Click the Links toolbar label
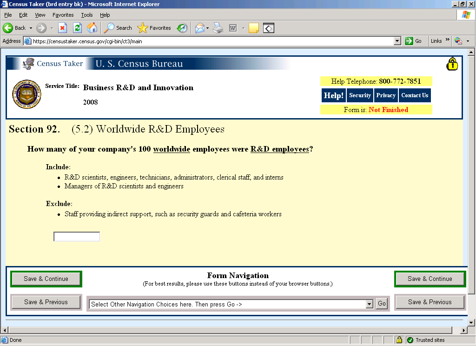476x346 pixels. pyautogui.click(x=436, y=41)
